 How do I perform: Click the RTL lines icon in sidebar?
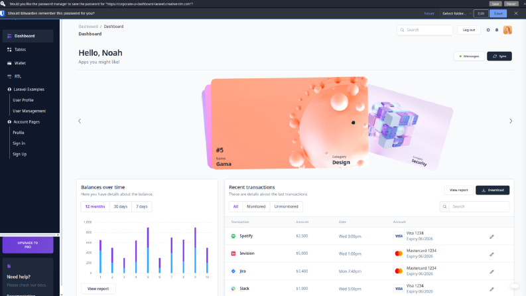point(9,76)
